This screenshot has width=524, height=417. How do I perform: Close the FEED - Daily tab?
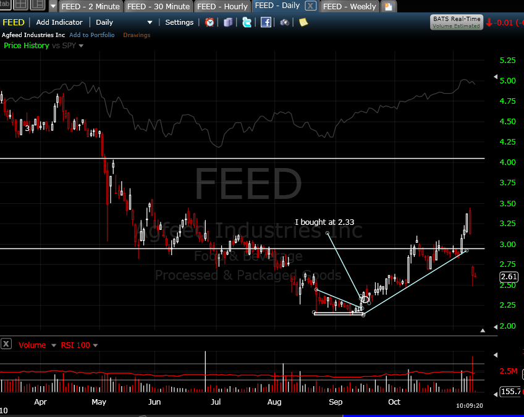click(x=310, y=6)
